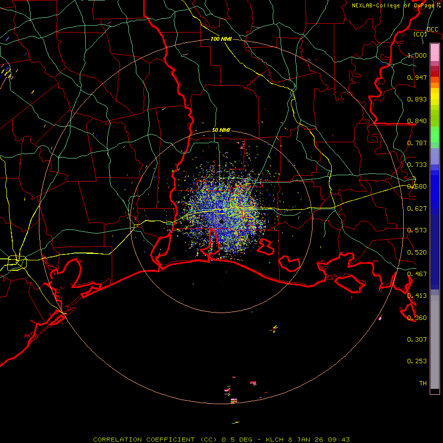
Task: Click the 0.360 scale value
Action: 417,318
